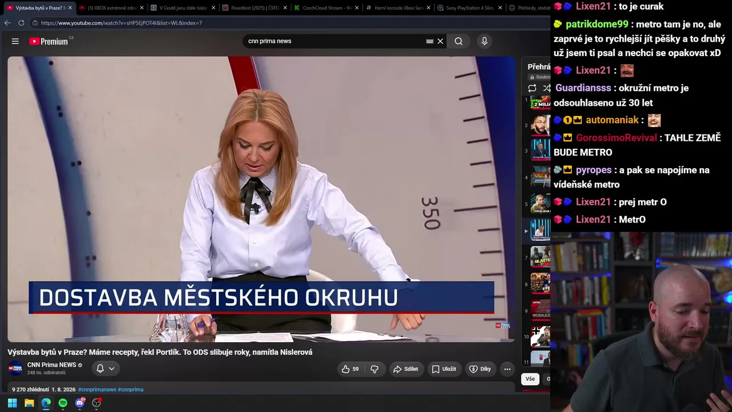
Task: Toggle the notification bell for CNN Prima NEWS
Action: [100, 369]
